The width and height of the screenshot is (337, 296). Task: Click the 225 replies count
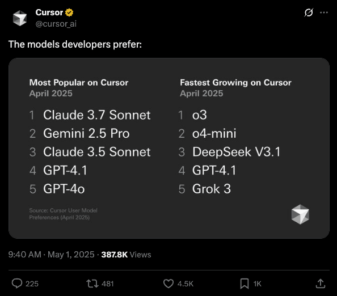[x=32, y=284]
